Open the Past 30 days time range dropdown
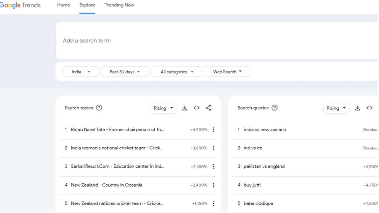The image size is (379, 213). pos(125,72)
